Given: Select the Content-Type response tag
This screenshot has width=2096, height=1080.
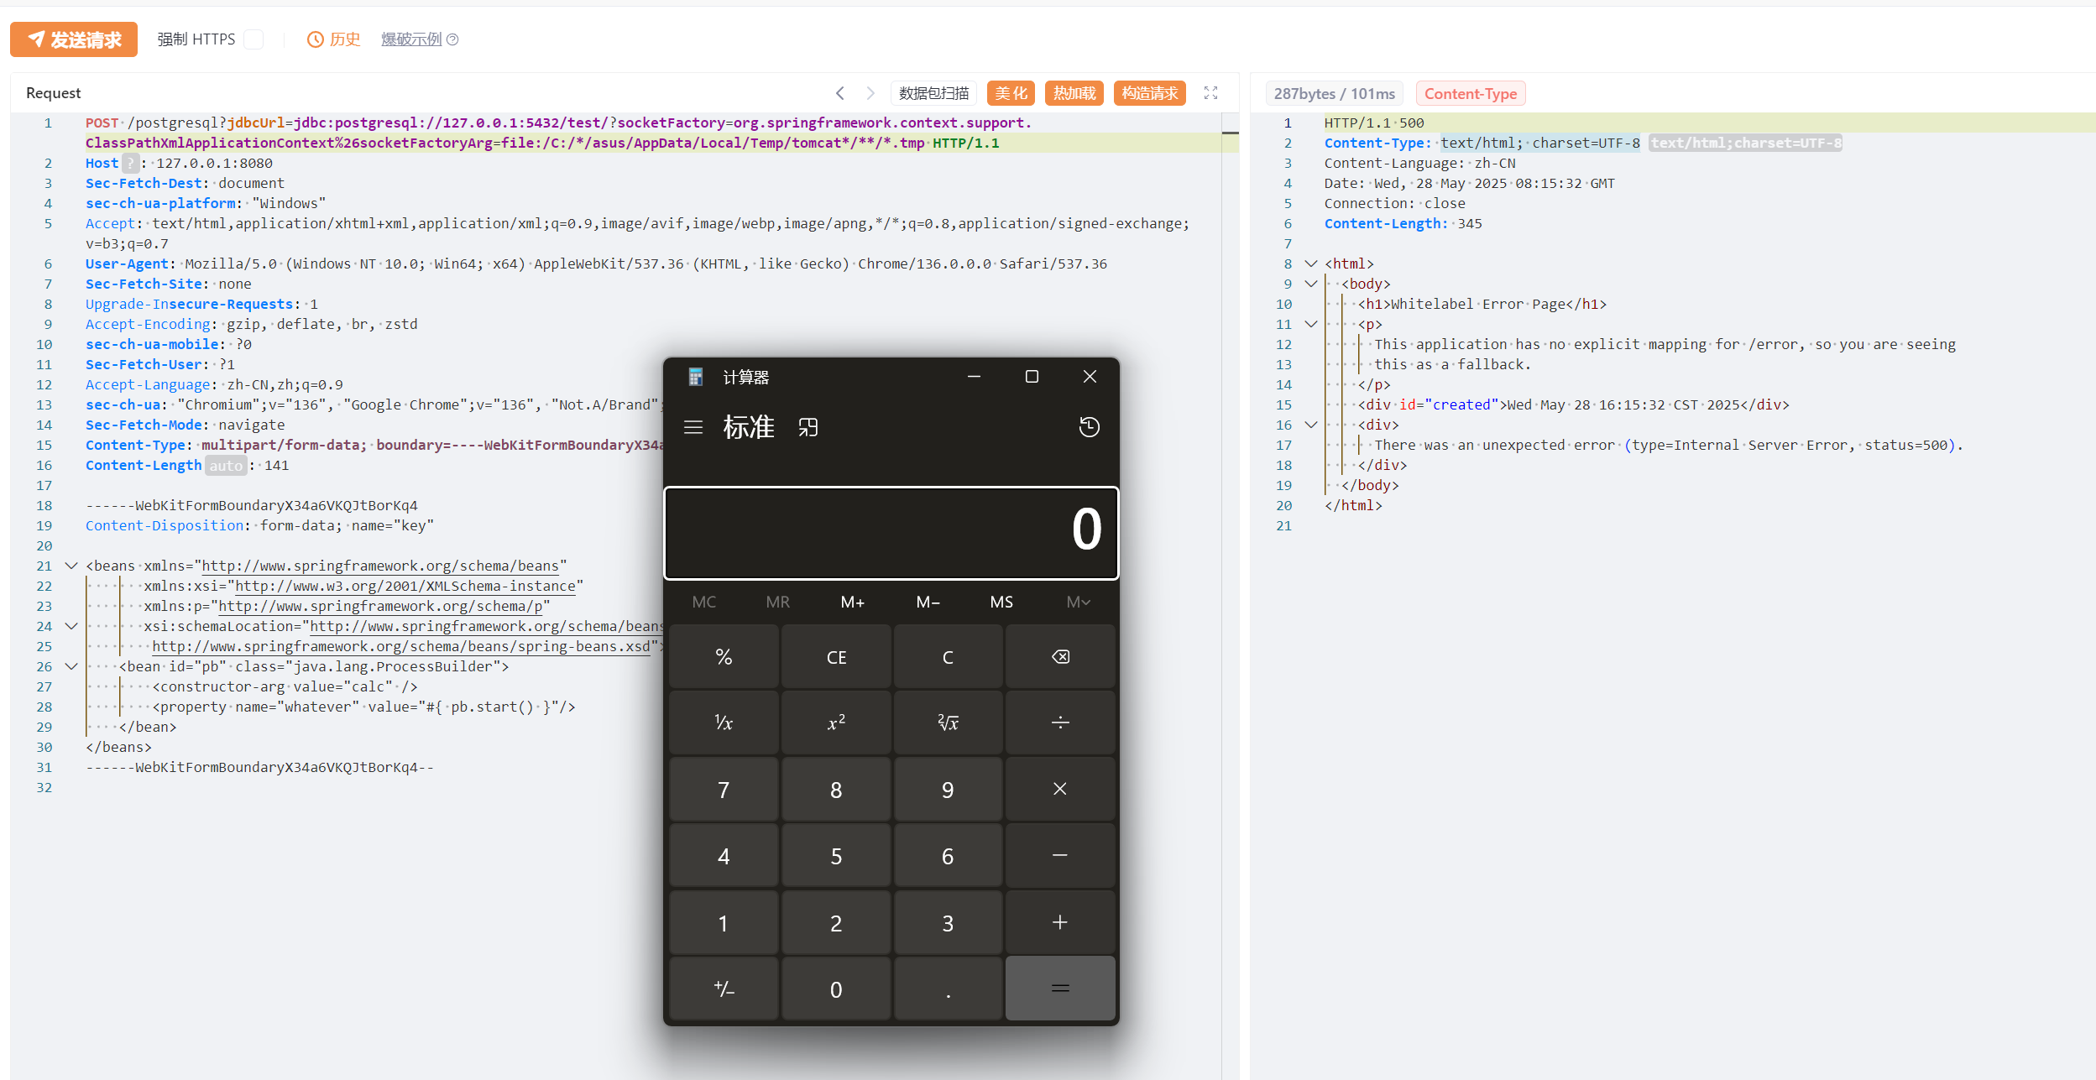Looking at the screenshot, I should (x=1470, y=94).
